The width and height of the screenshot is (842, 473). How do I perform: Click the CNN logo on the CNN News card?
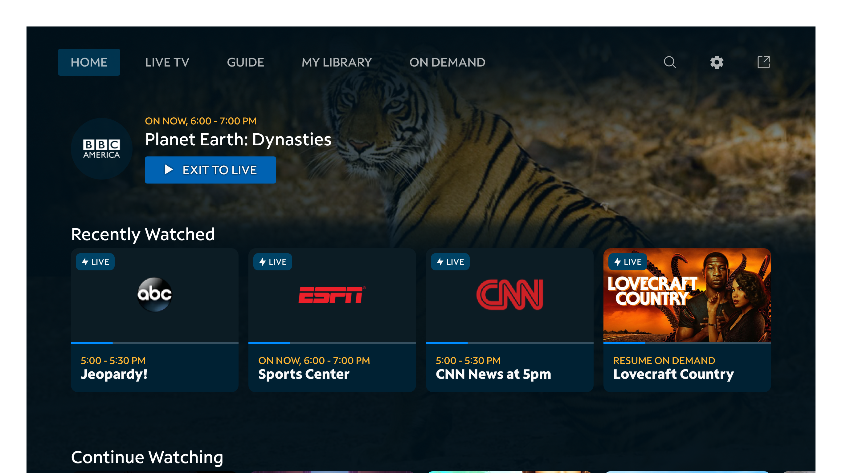point(509,295)
